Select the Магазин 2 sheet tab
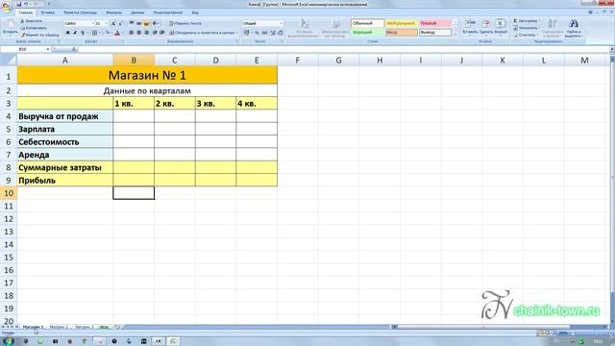This screenshot has width=615, height=346. tap(58, 327)
